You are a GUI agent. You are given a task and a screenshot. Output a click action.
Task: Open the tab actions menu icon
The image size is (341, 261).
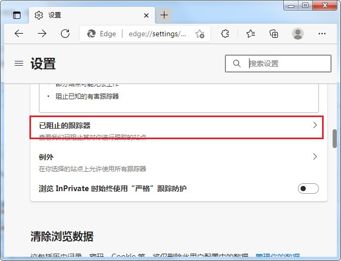pyautogui.click(x=17, y=15)
